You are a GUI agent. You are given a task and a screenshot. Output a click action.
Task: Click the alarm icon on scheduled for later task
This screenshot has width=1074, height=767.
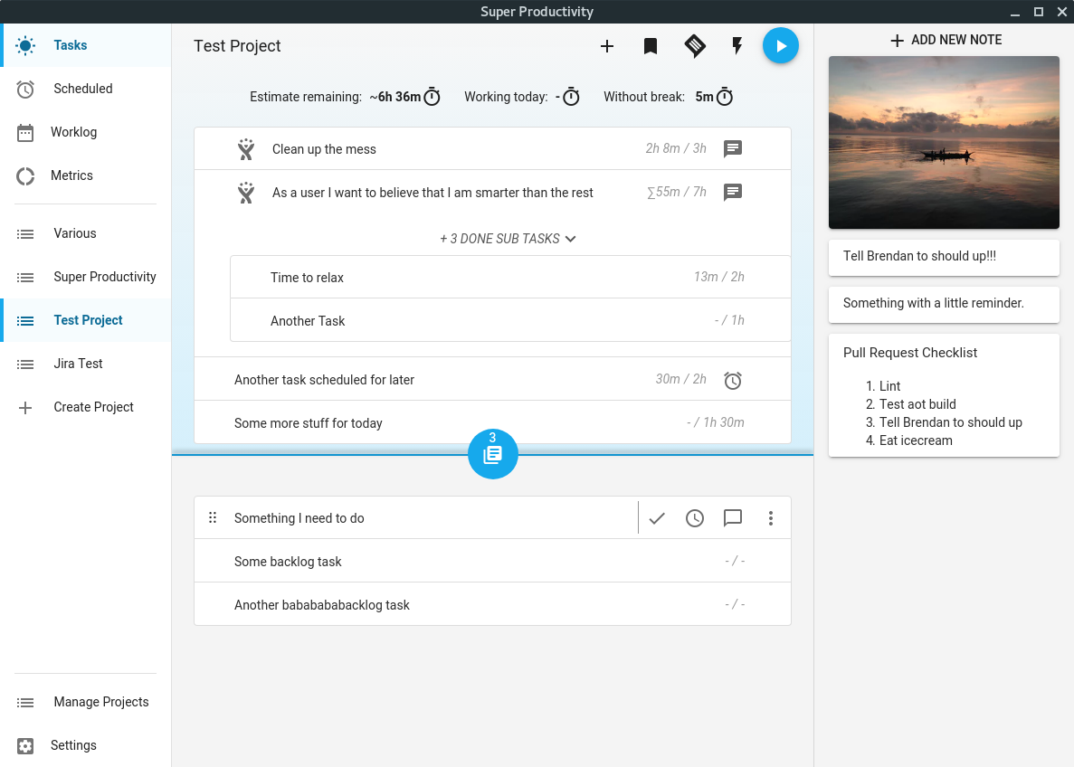coord(733,380)
